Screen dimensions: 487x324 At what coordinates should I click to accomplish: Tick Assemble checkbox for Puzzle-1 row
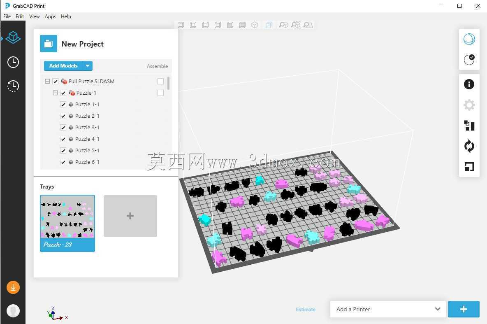tap(160, 93)
